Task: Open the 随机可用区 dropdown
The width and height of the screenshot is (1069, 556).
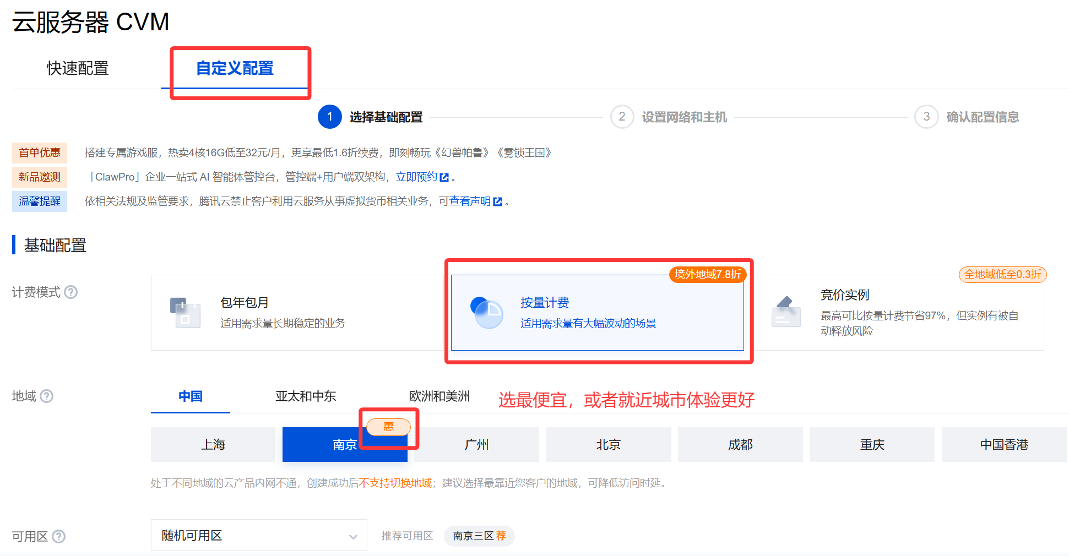Action: (x=259, y=535)
